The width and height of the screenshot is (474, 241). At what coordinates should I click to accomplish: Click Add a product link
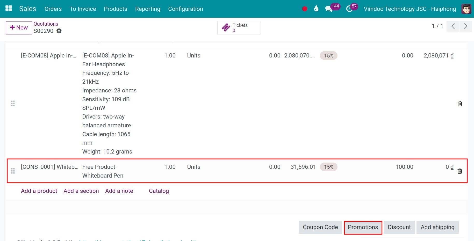click(39, 191)
